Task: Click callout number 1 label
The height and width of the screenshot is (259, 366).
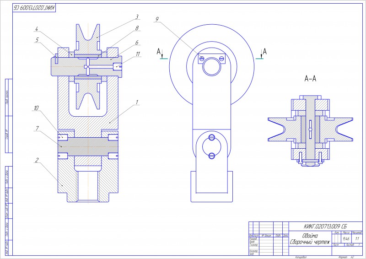Action: 137,103
